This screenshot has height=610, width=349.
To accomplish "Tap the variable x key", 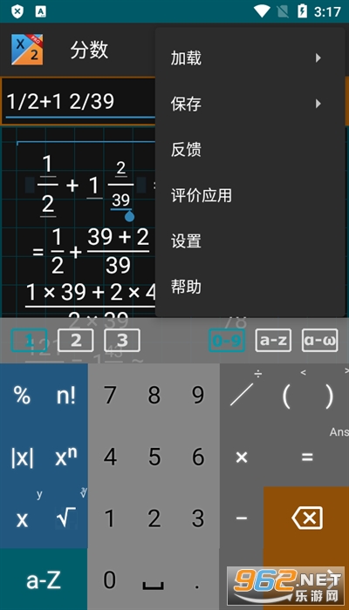I will 22,518.
